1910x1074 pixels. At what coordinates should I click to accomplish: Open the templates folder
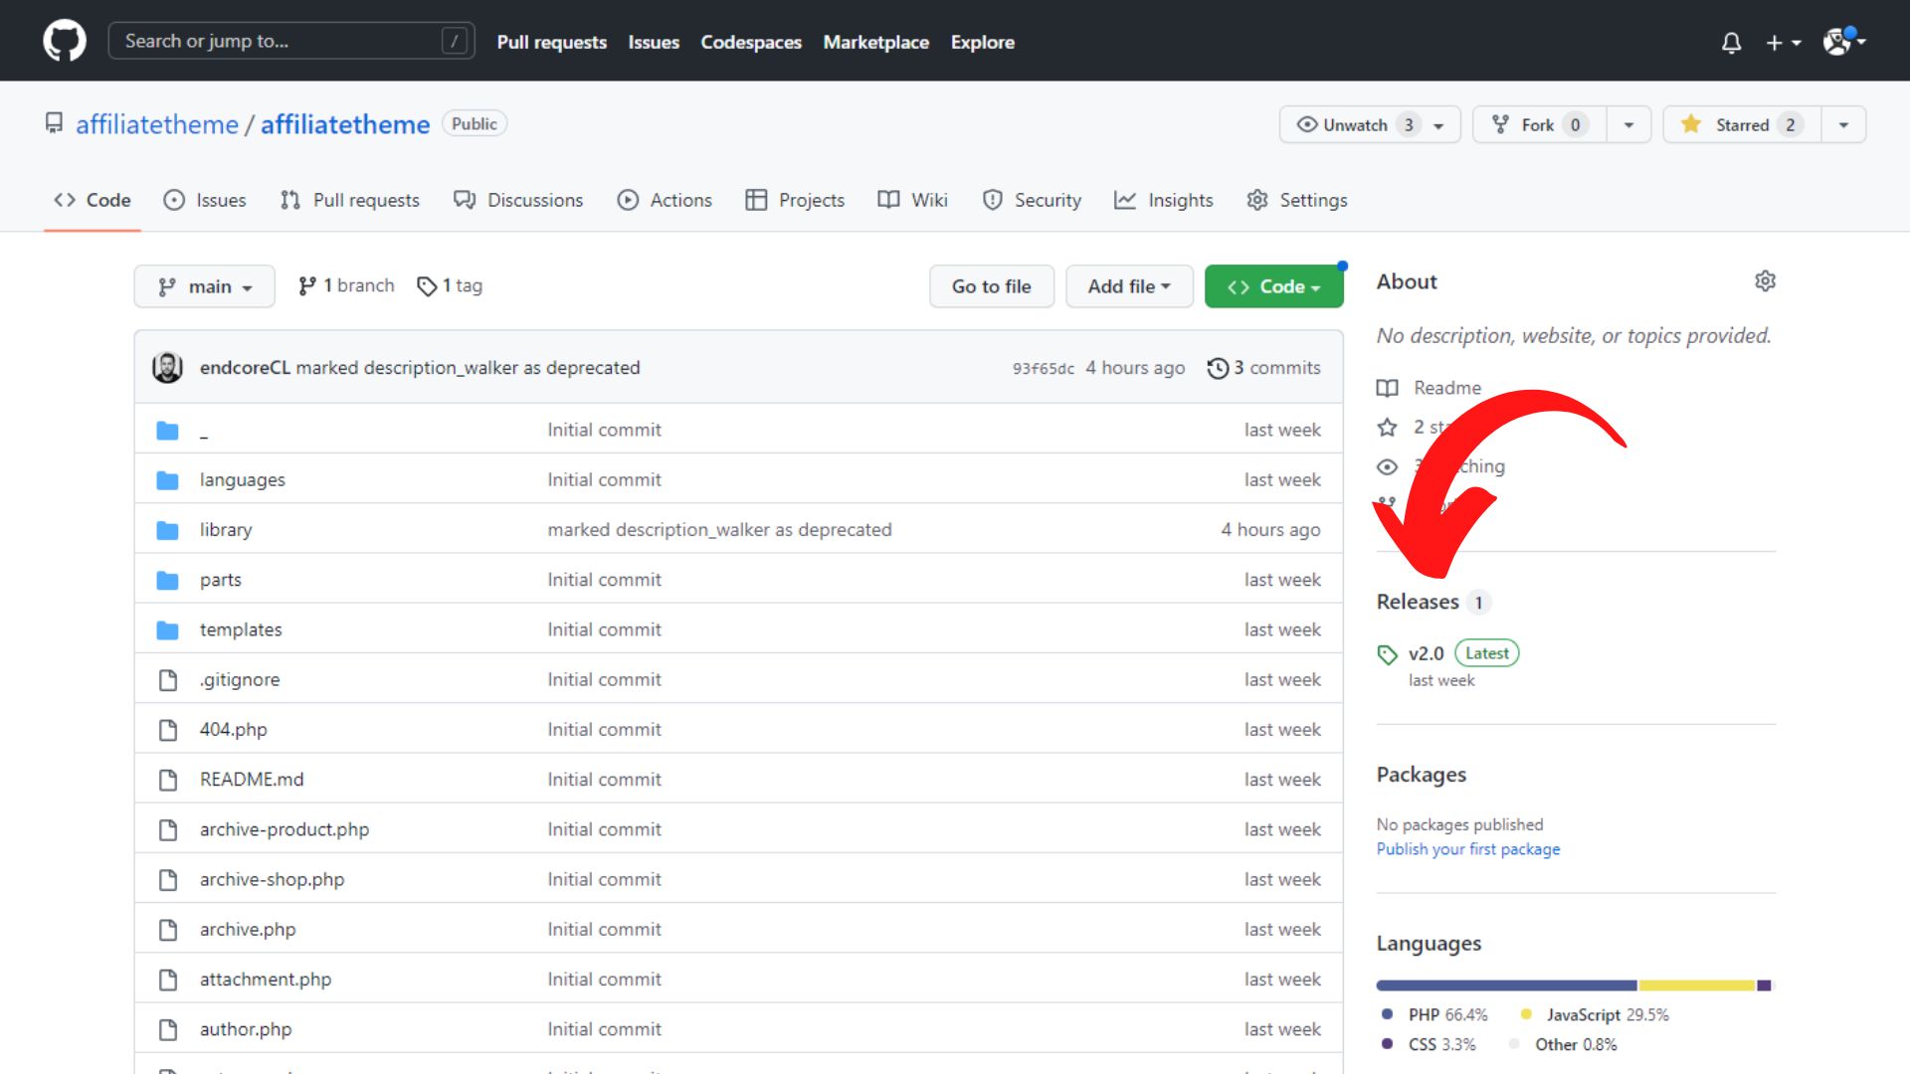click(x=241, y=629)
